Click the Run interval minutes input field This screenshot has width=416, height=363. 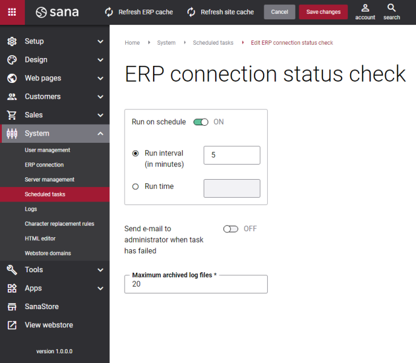tap(232, 155)
